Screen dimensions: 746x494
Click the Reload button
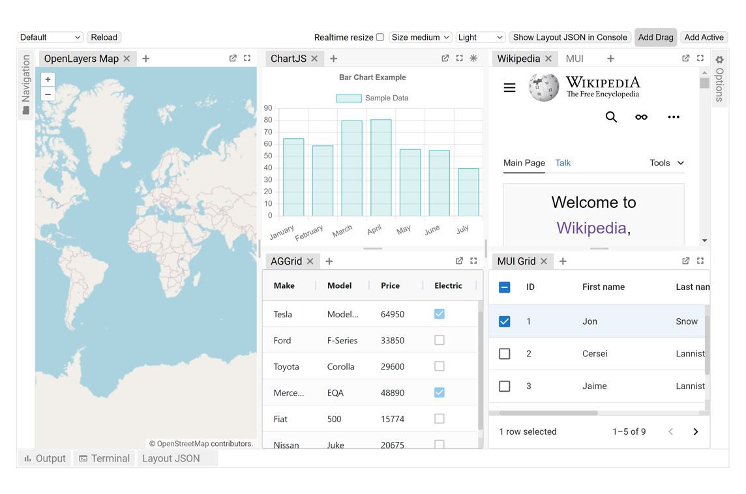104,37
